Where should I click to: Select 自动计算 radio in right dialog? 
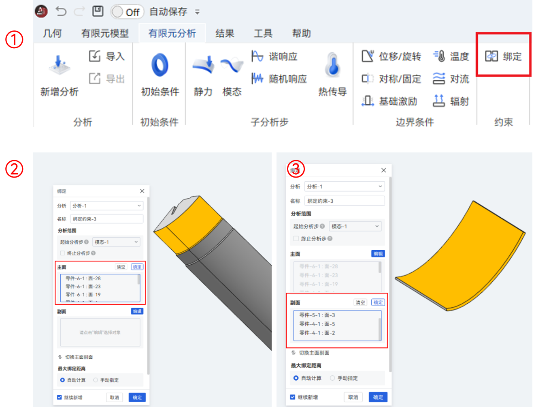point(296,378)
